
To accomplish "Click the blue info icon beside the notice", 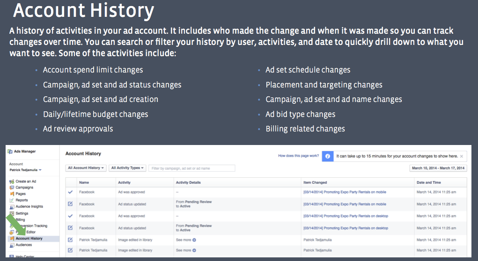I will coord(328,156).
